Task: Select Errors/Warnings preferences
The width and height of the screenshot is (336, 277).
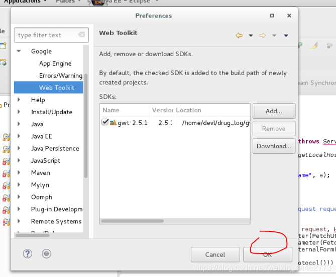Action: point(61,76)
